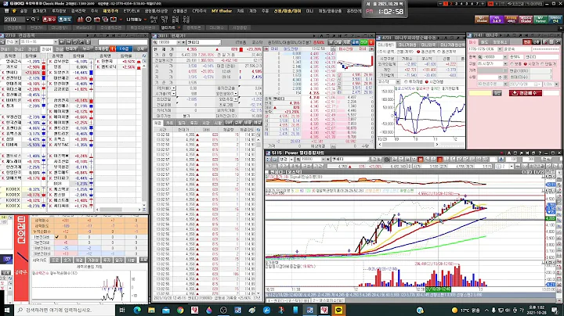Viewport: 564px width, 316px height.
Task: Click the blue 공매 button in 현재가 header
Action: [356, 42]
